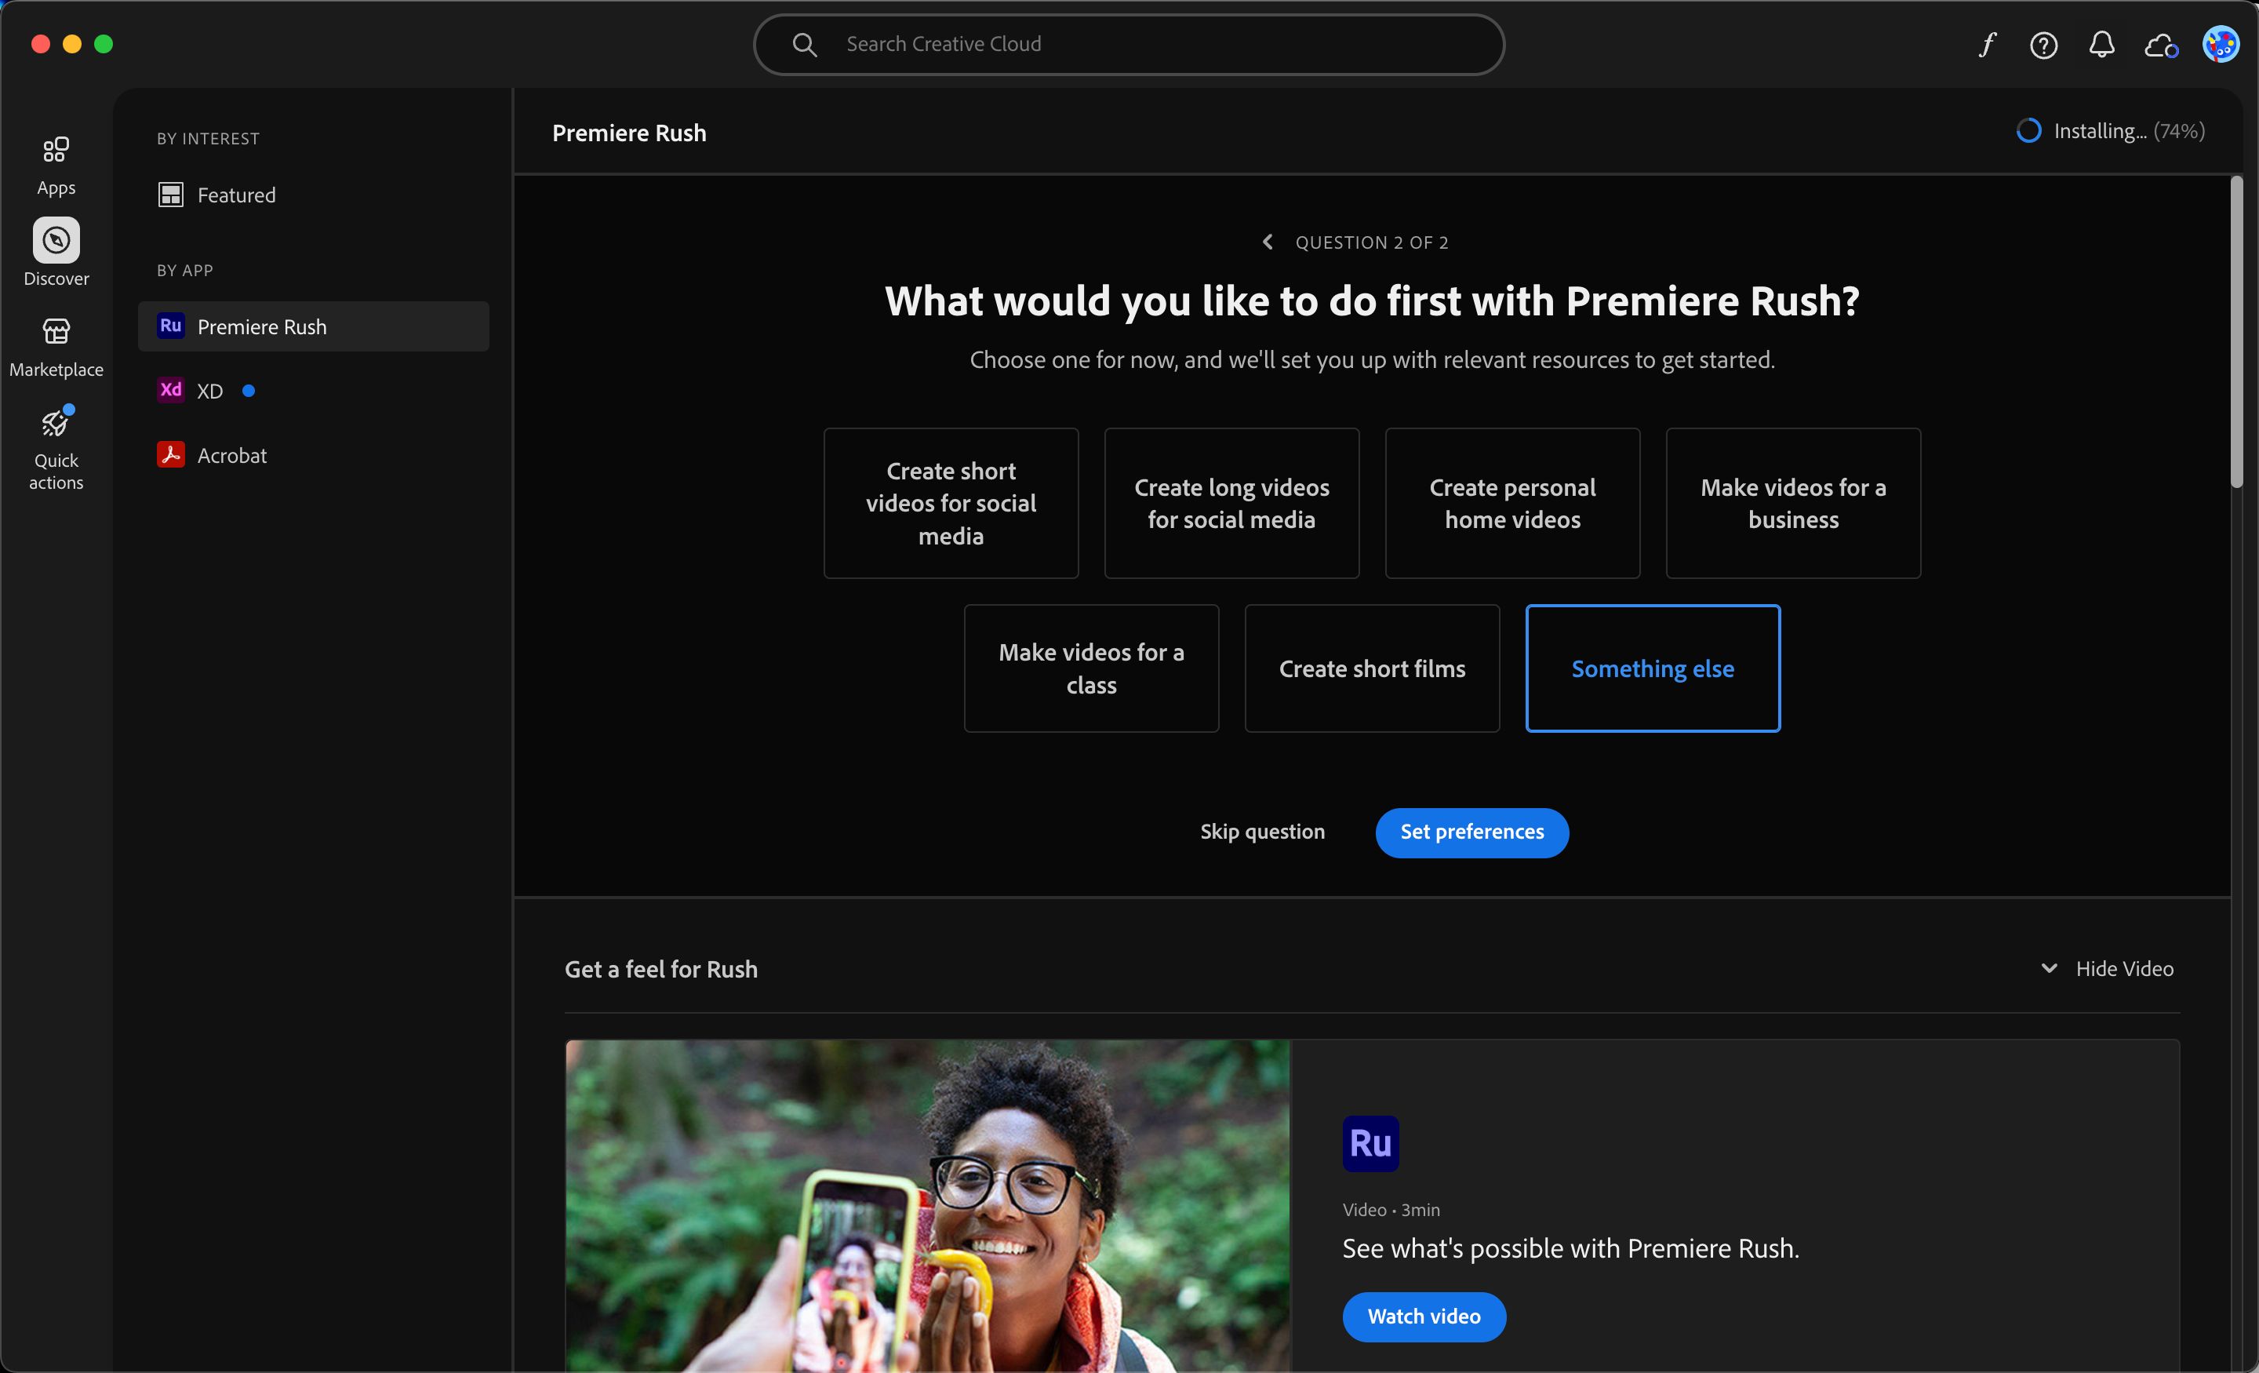The image size is (2259, 1373).
Task: Open notifications bell icon
Action: [2101, 44]
